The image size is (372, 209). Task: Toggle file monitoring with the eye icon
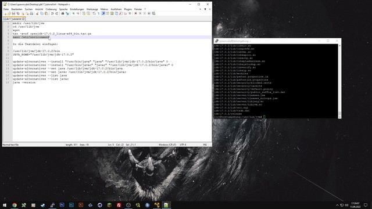pyautogui.click(x=130, y=13)
